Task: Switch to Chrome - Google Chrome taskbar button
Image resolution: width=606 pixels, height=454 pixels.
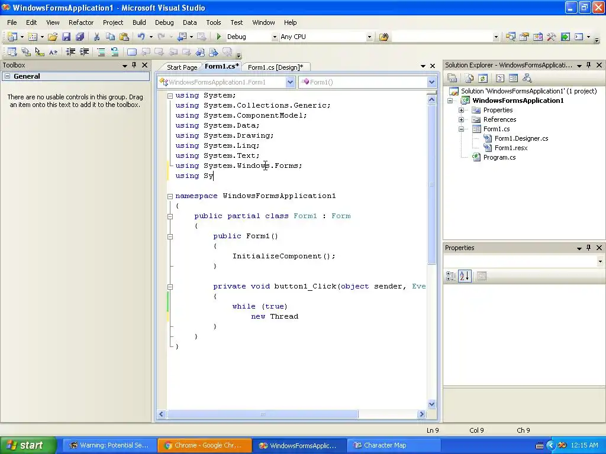Action: click(x=204, y=445)
